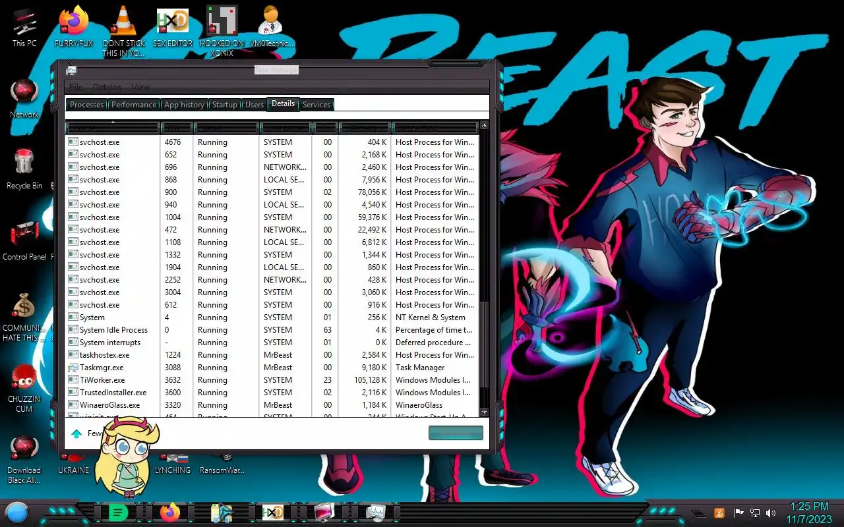
Task: Select the System interrupts row
Action: pos(271,343)
